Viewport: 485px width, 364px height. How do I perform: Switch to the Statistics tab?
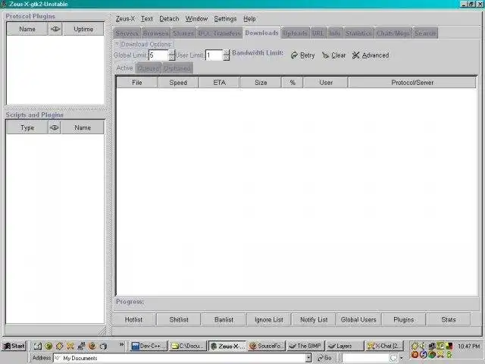(x=358, y=33)
